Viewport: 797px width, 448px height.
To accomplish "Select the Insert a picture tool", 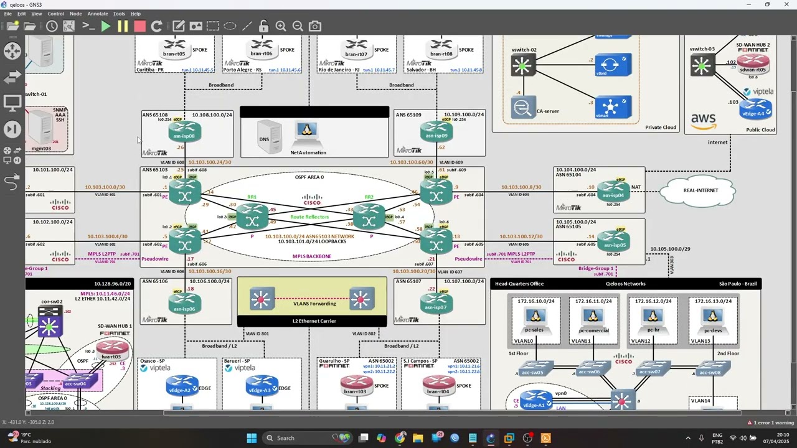I will (x=196, y=26).
